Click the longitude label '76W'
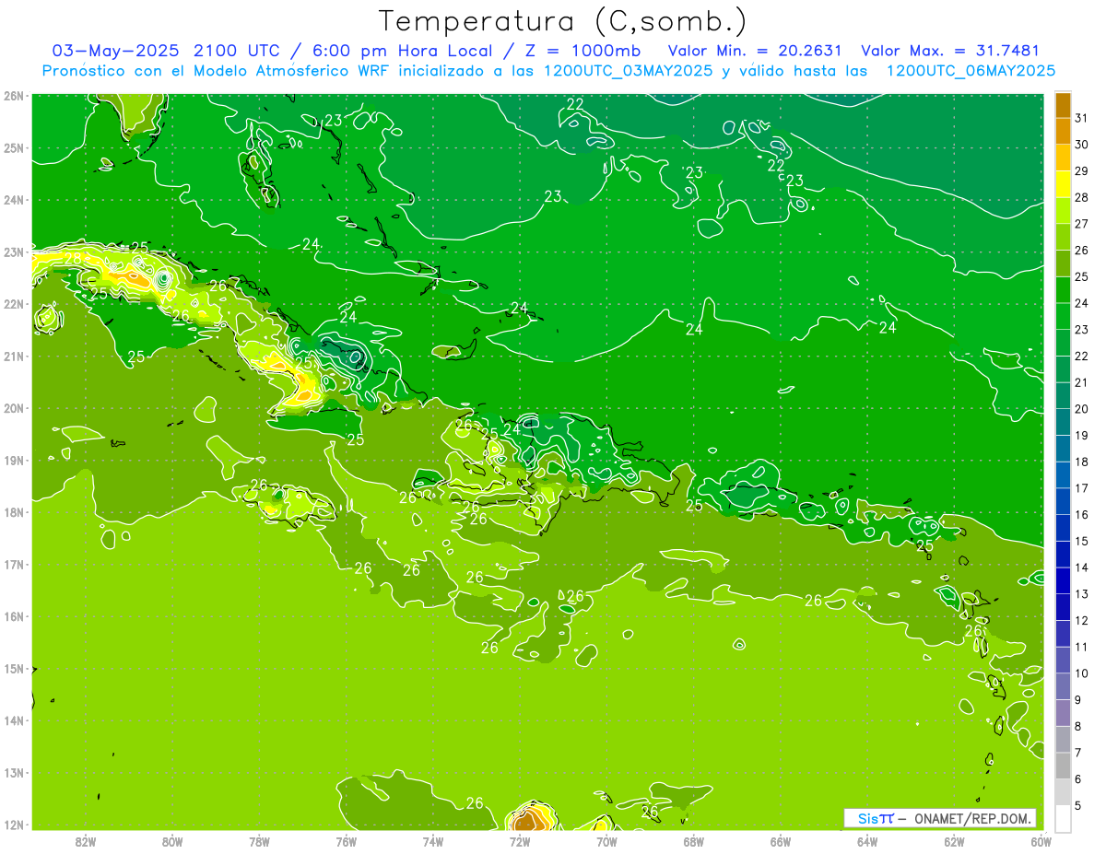 pos(346,842)
